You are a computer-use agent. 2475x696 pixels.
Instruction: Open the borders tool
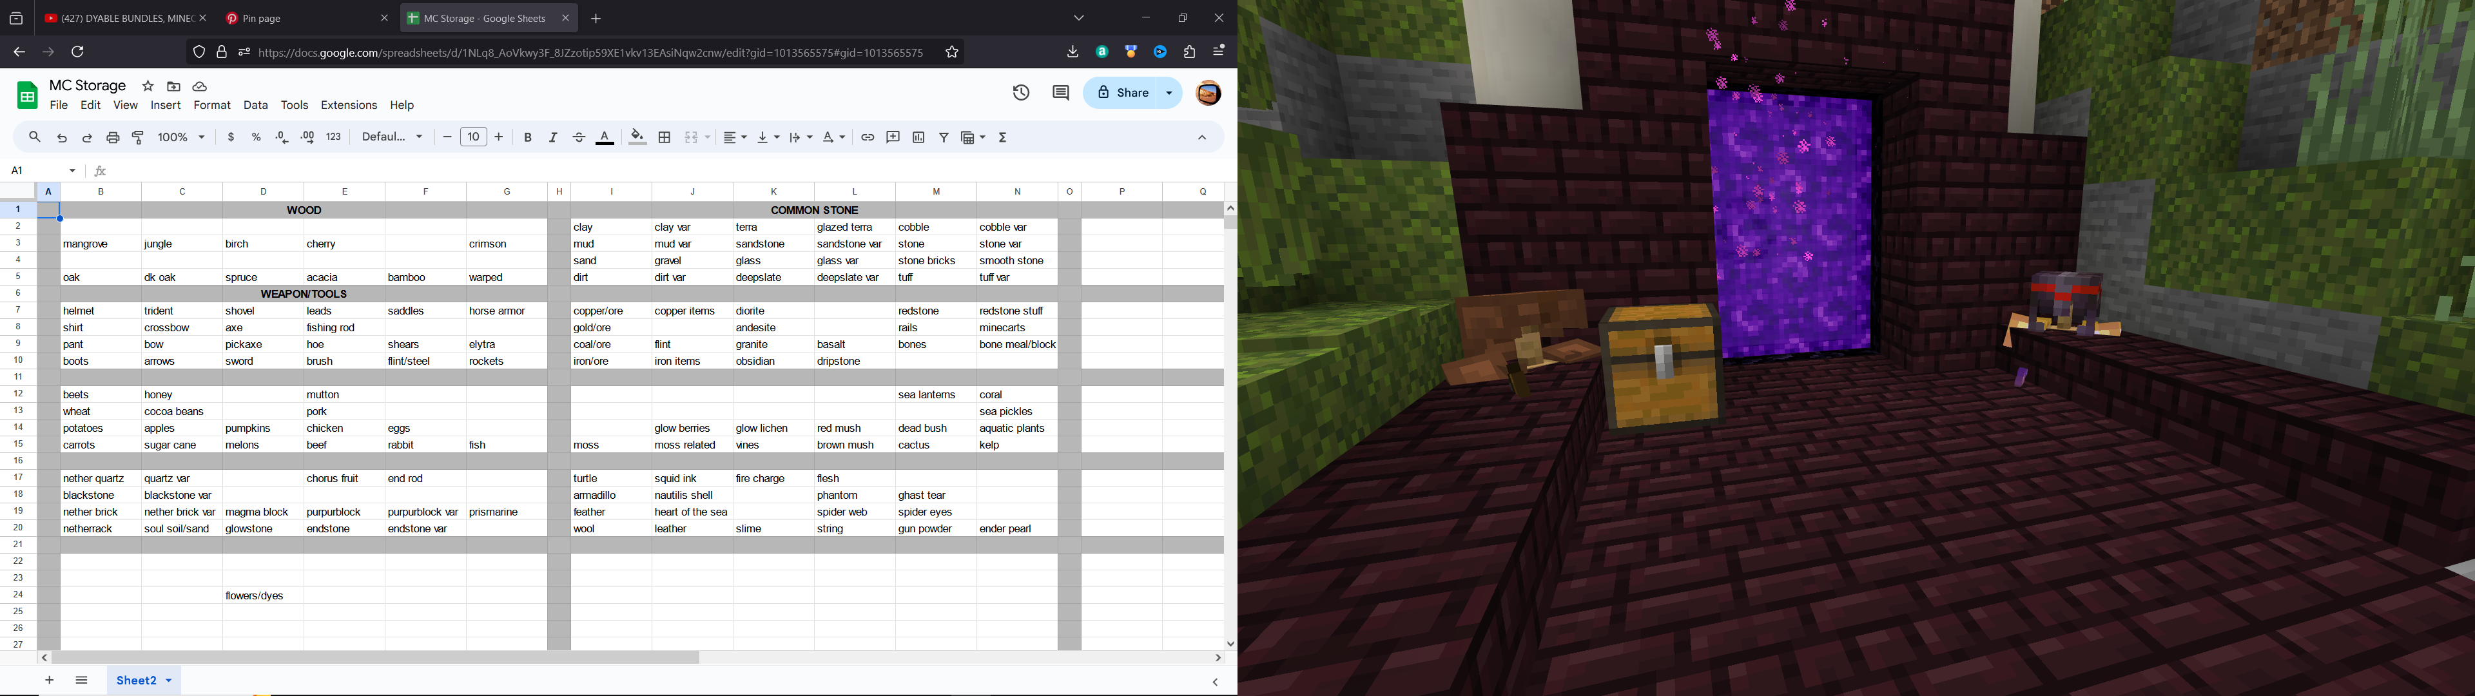click(665, 139)
